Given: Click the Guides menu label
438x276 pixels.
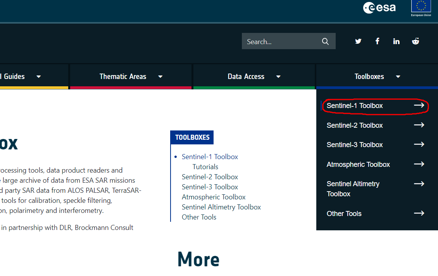Looking at the screenshot, I should (12, 77).
